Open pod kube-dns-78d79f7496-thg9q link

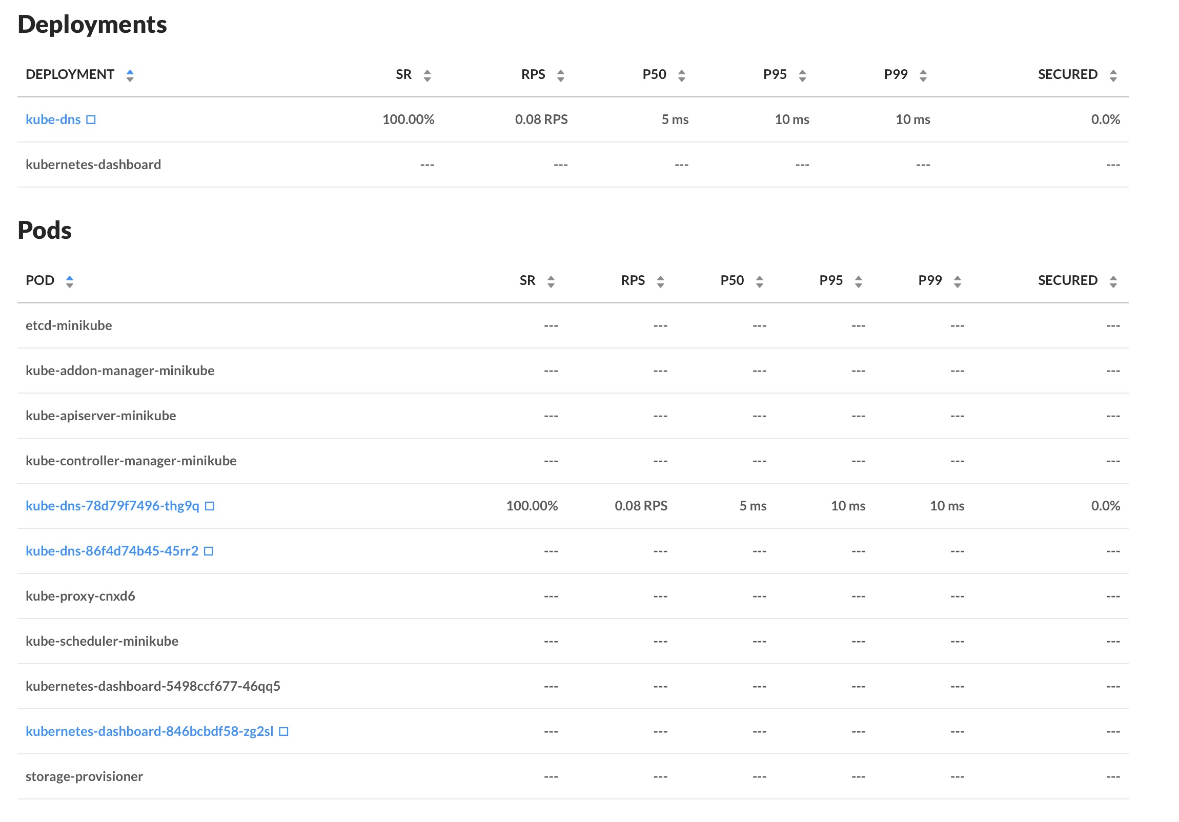(x=112, y=506)
